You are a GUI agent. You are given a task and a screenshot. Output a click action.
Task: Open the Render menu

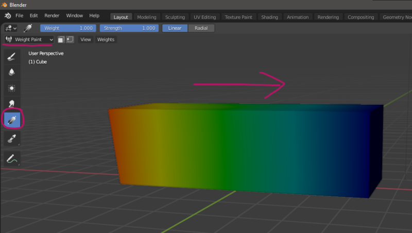(52, 15)
